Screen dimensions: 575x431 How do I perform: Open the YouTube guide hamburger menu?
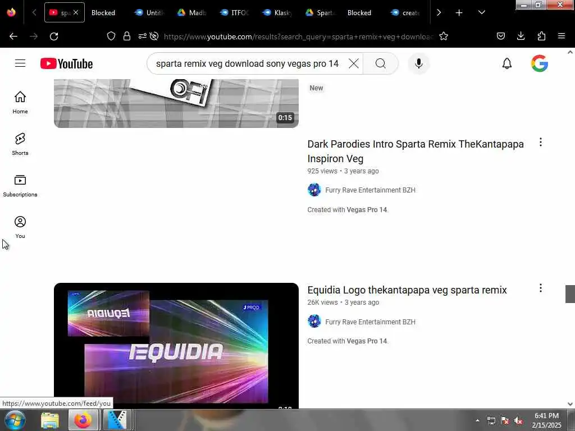point(20,63)
